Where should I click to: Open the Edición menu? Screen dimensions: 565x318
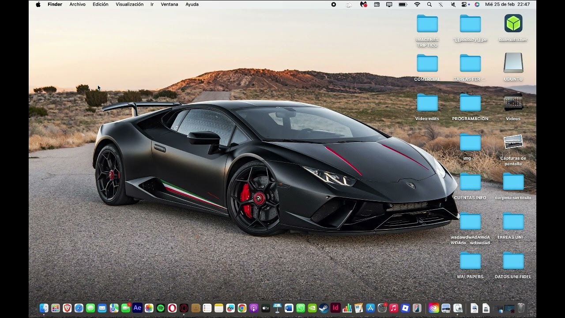[x=100, y=4]
